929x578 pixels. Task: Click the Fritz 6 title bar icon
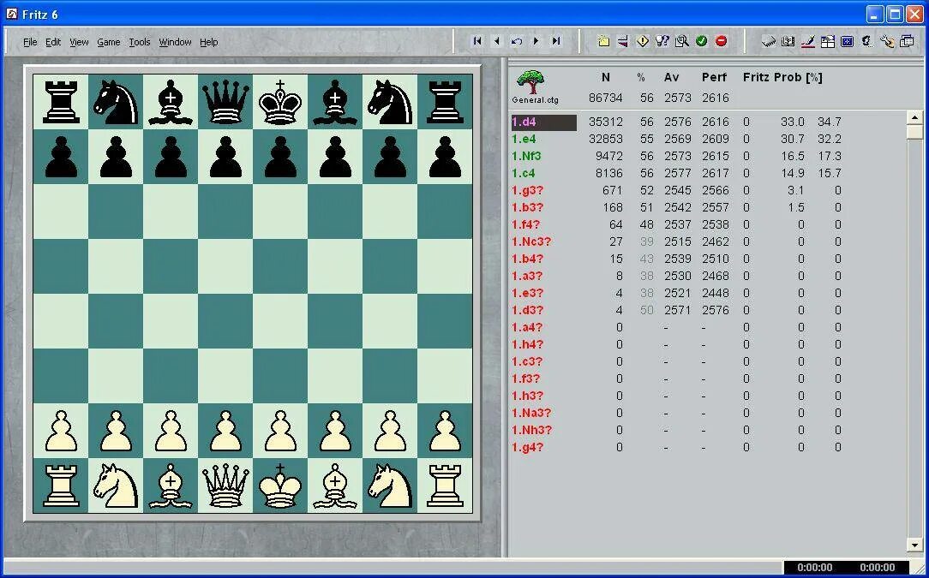coord(12,14)
